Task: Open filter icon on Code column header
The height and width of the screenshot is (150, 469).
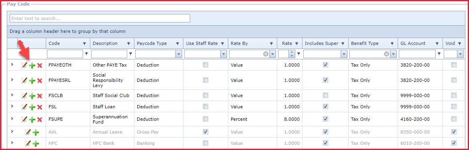Action: click(85, 44)
